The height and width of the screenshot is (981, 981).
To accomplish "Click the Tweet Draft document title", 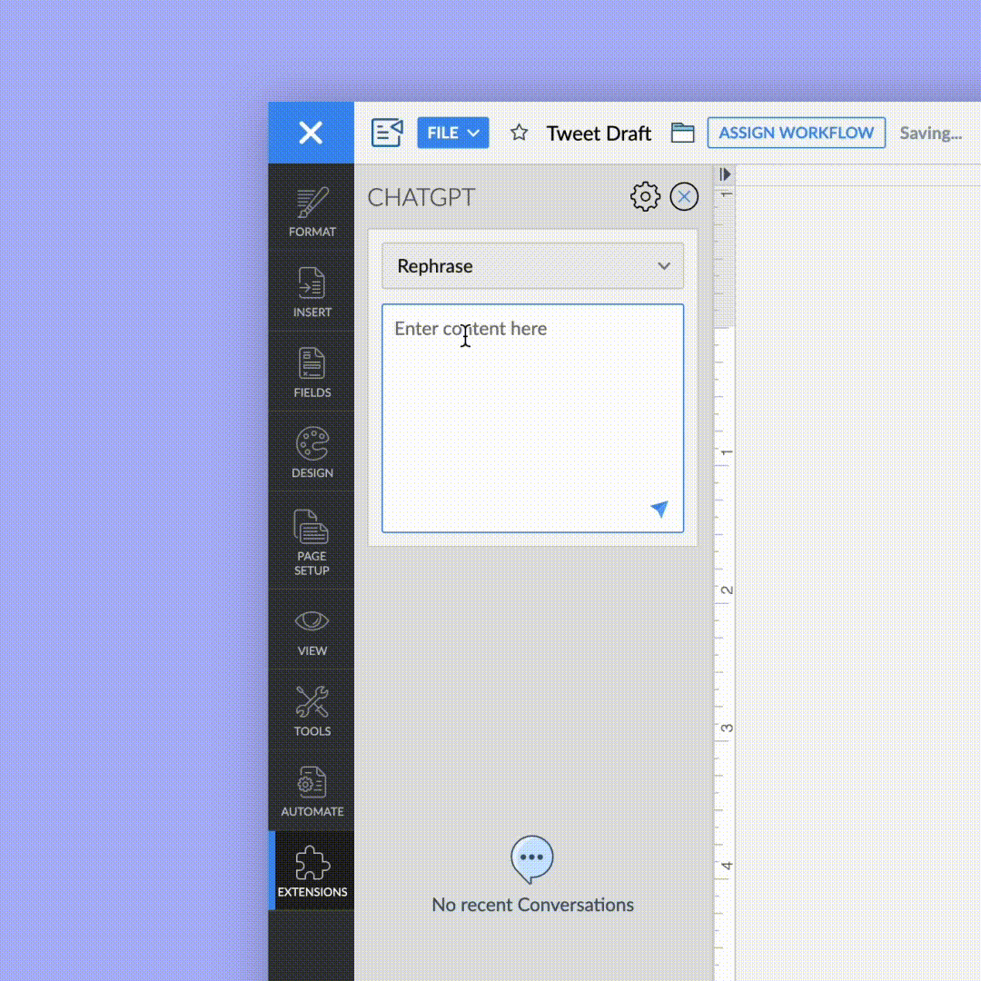I will coord(599,134).
